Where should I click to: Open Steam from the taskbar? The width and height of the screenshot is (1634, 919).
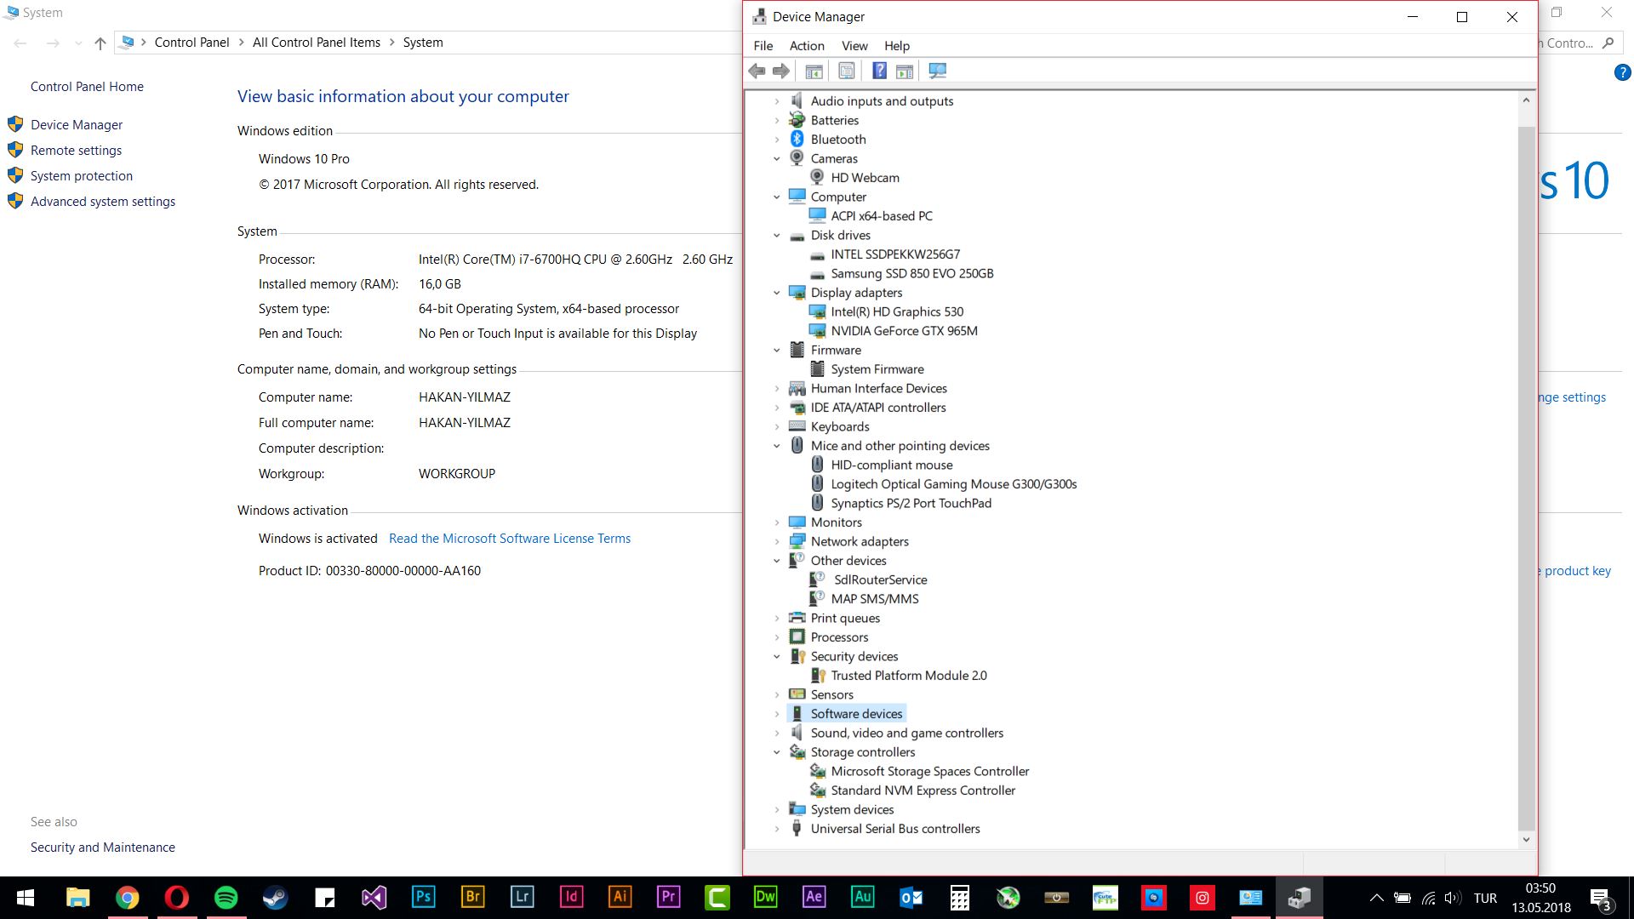(x=275, y=898)
